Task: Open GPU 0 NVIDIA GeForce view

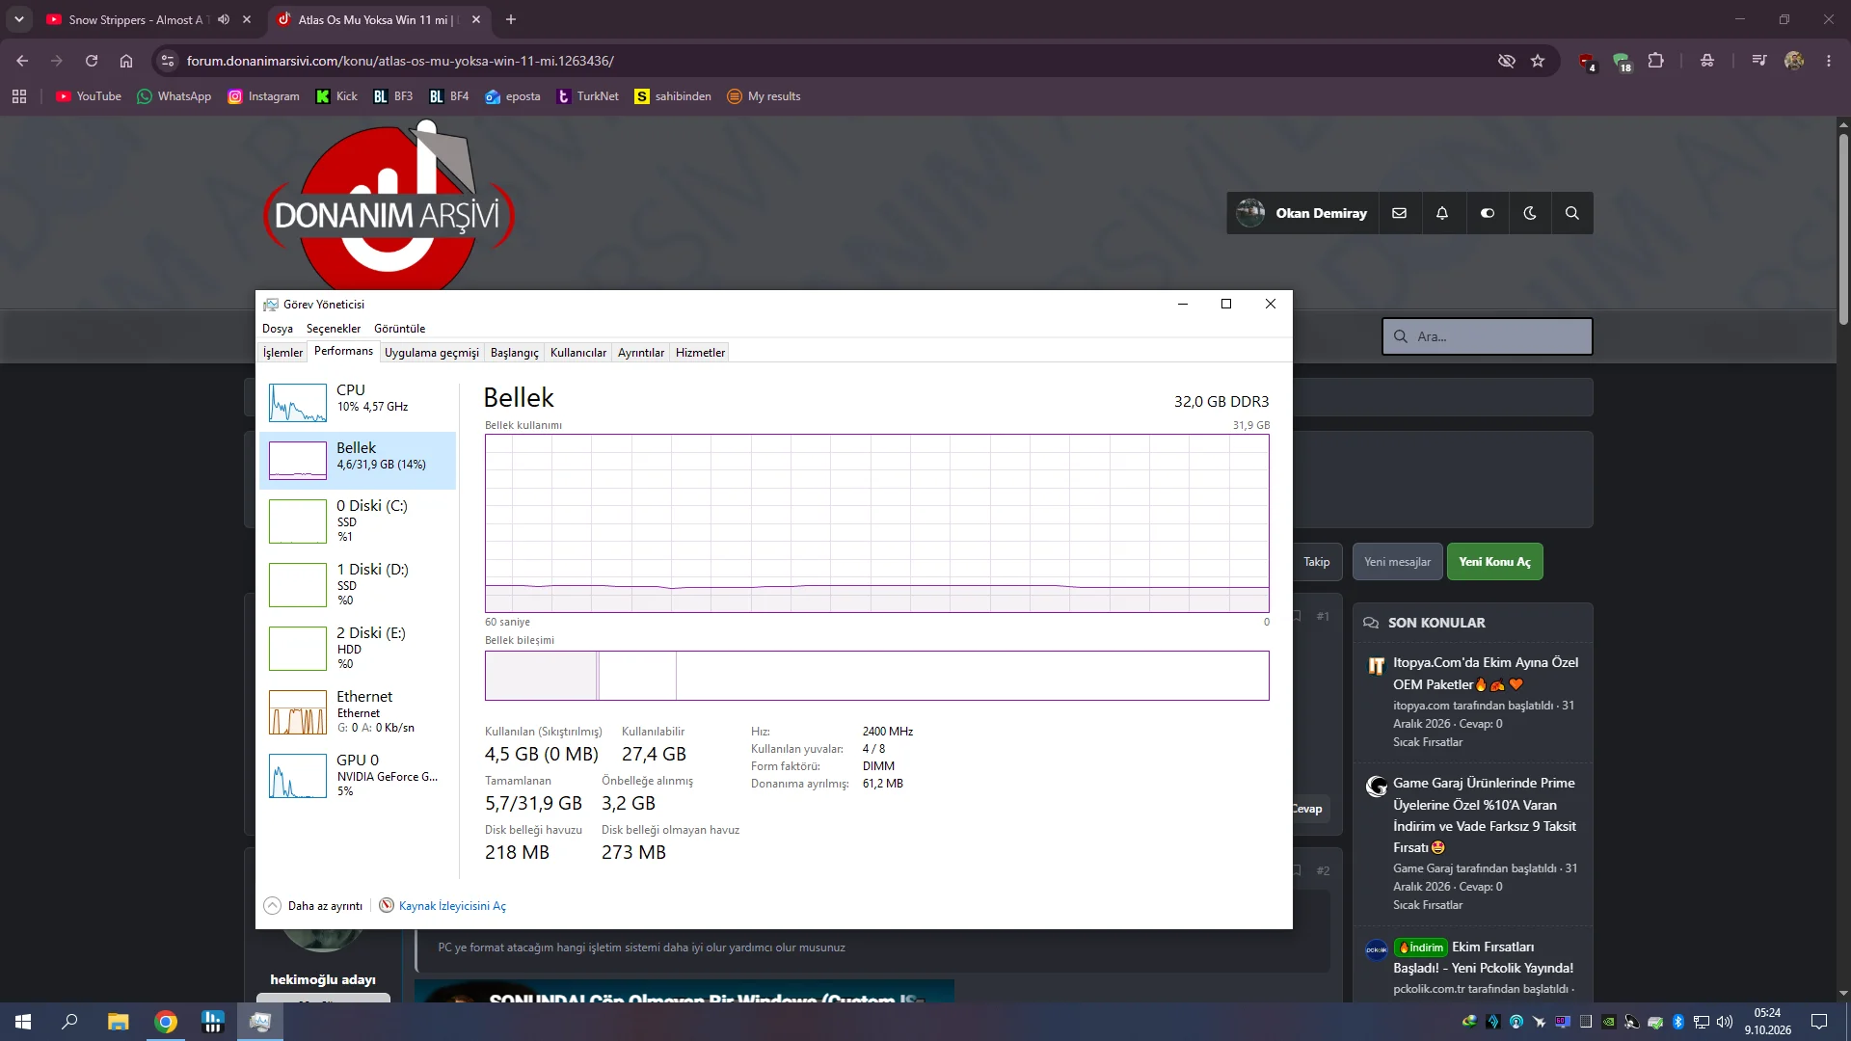Action: [358, 775]
